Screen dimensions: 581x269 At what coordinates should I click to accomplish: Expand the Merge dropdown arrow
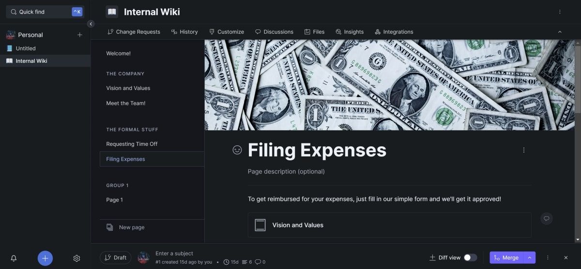coord(530,258)
